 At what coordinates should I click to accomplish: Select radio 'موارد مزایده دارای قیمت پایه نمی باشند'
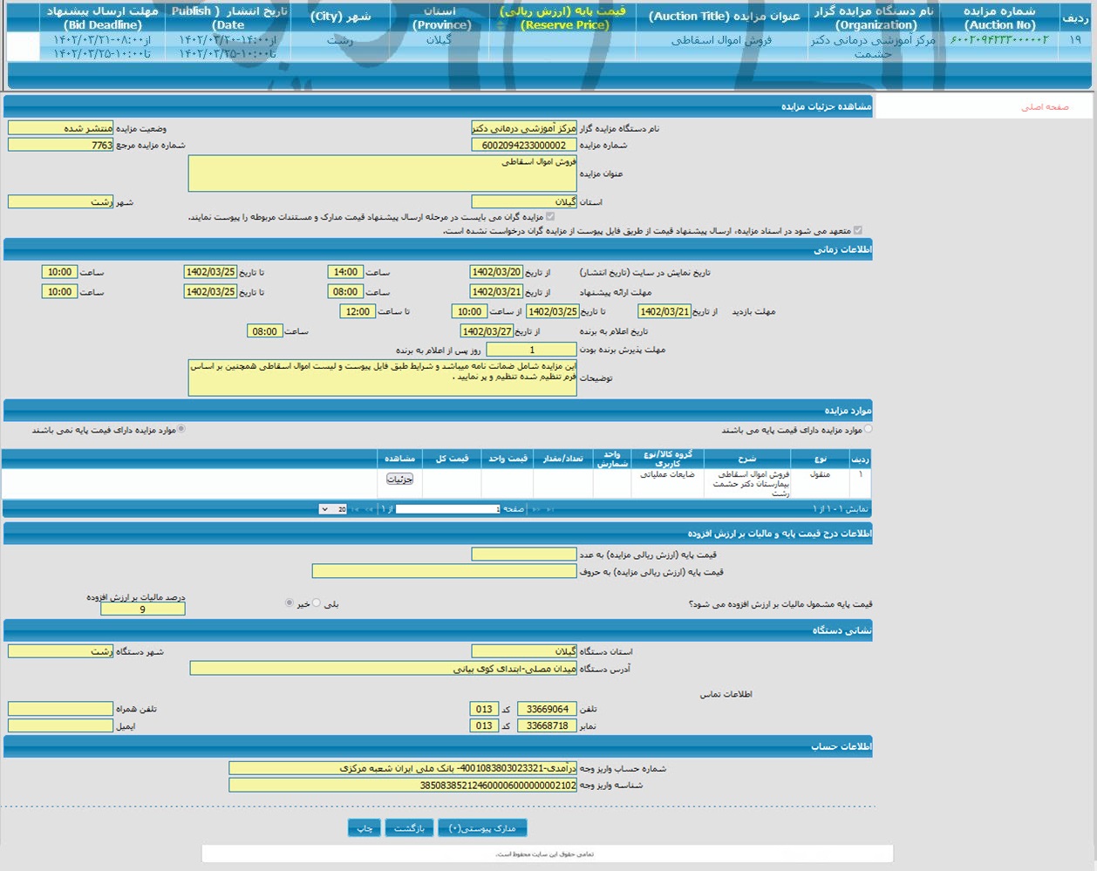[x=181, y=429]
